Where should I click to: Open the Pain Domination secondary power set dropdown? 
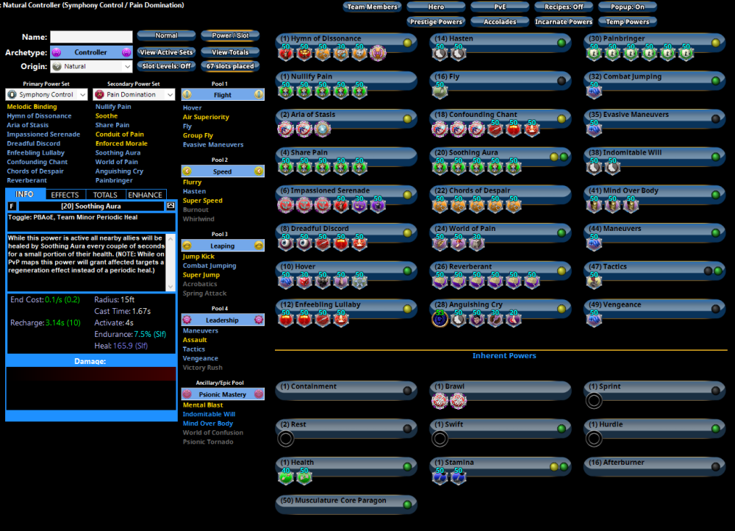click(132, 94)
